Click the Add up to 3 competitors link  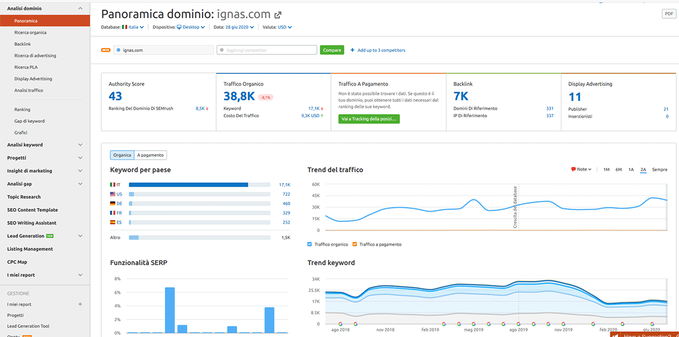coord(378,50)
